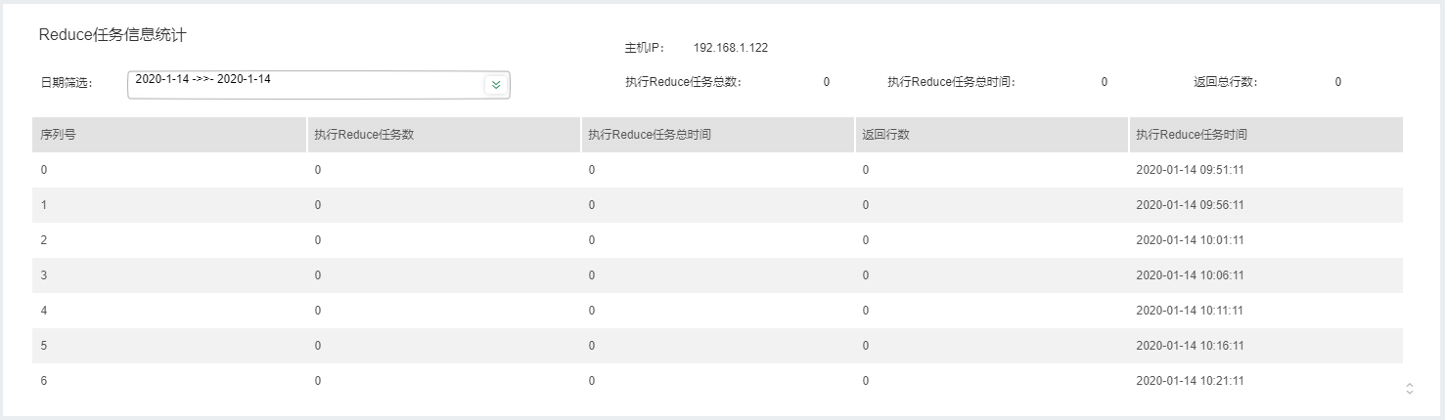
Task: Select the row with serial number 2
Action: click(x=44, y=240)
